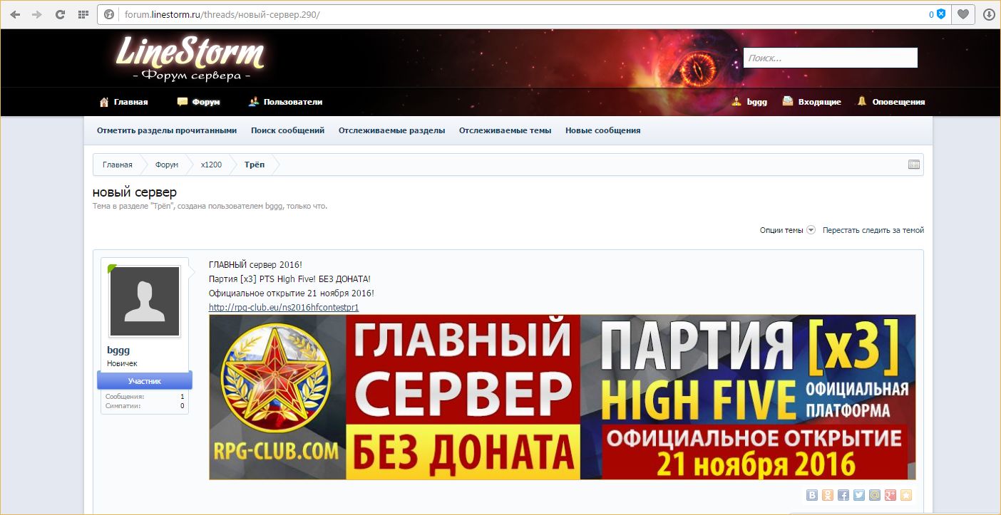Click 'Сообщения:' count in user info

145,396
